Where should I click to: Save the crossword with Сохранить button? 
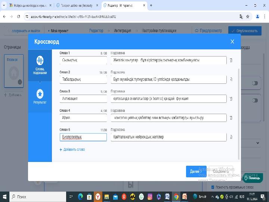pos(221,171)
